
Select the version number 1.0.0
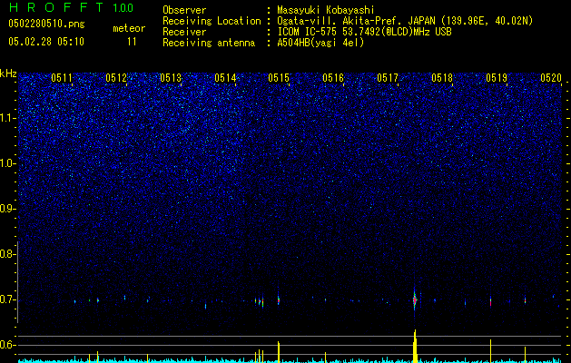(123, 7)
